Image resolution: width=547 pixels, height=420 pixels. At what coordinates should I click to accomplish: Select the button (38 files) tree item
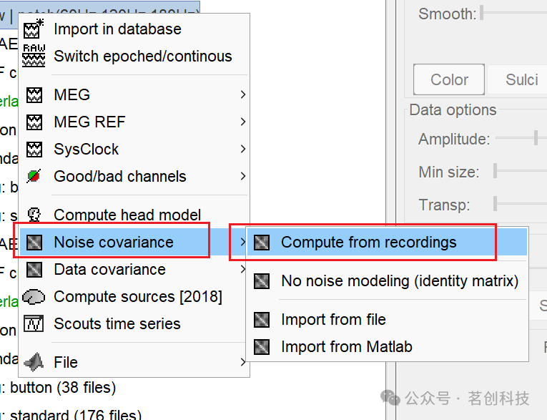point(63,388)
